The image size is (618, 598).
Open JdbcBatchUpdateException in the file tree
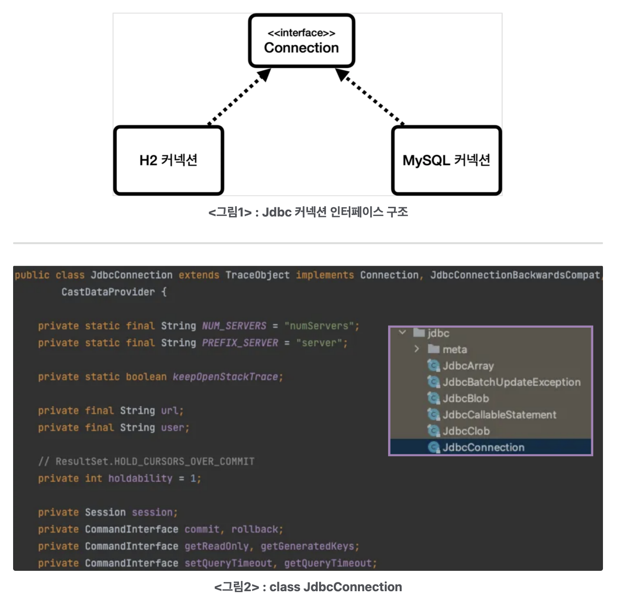pos(512,382)
